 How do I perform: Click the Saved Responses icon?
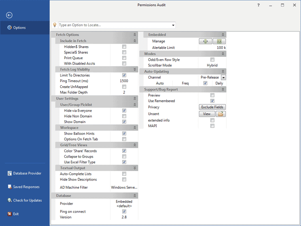tap(9, 187)
